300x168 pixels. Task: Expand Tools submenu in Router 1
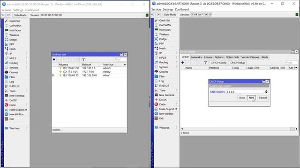[27, 91]
